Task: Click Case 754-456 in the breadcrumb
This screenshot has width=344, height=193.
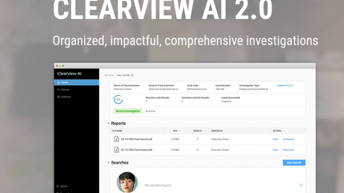Action: click(x=123, y=75)
